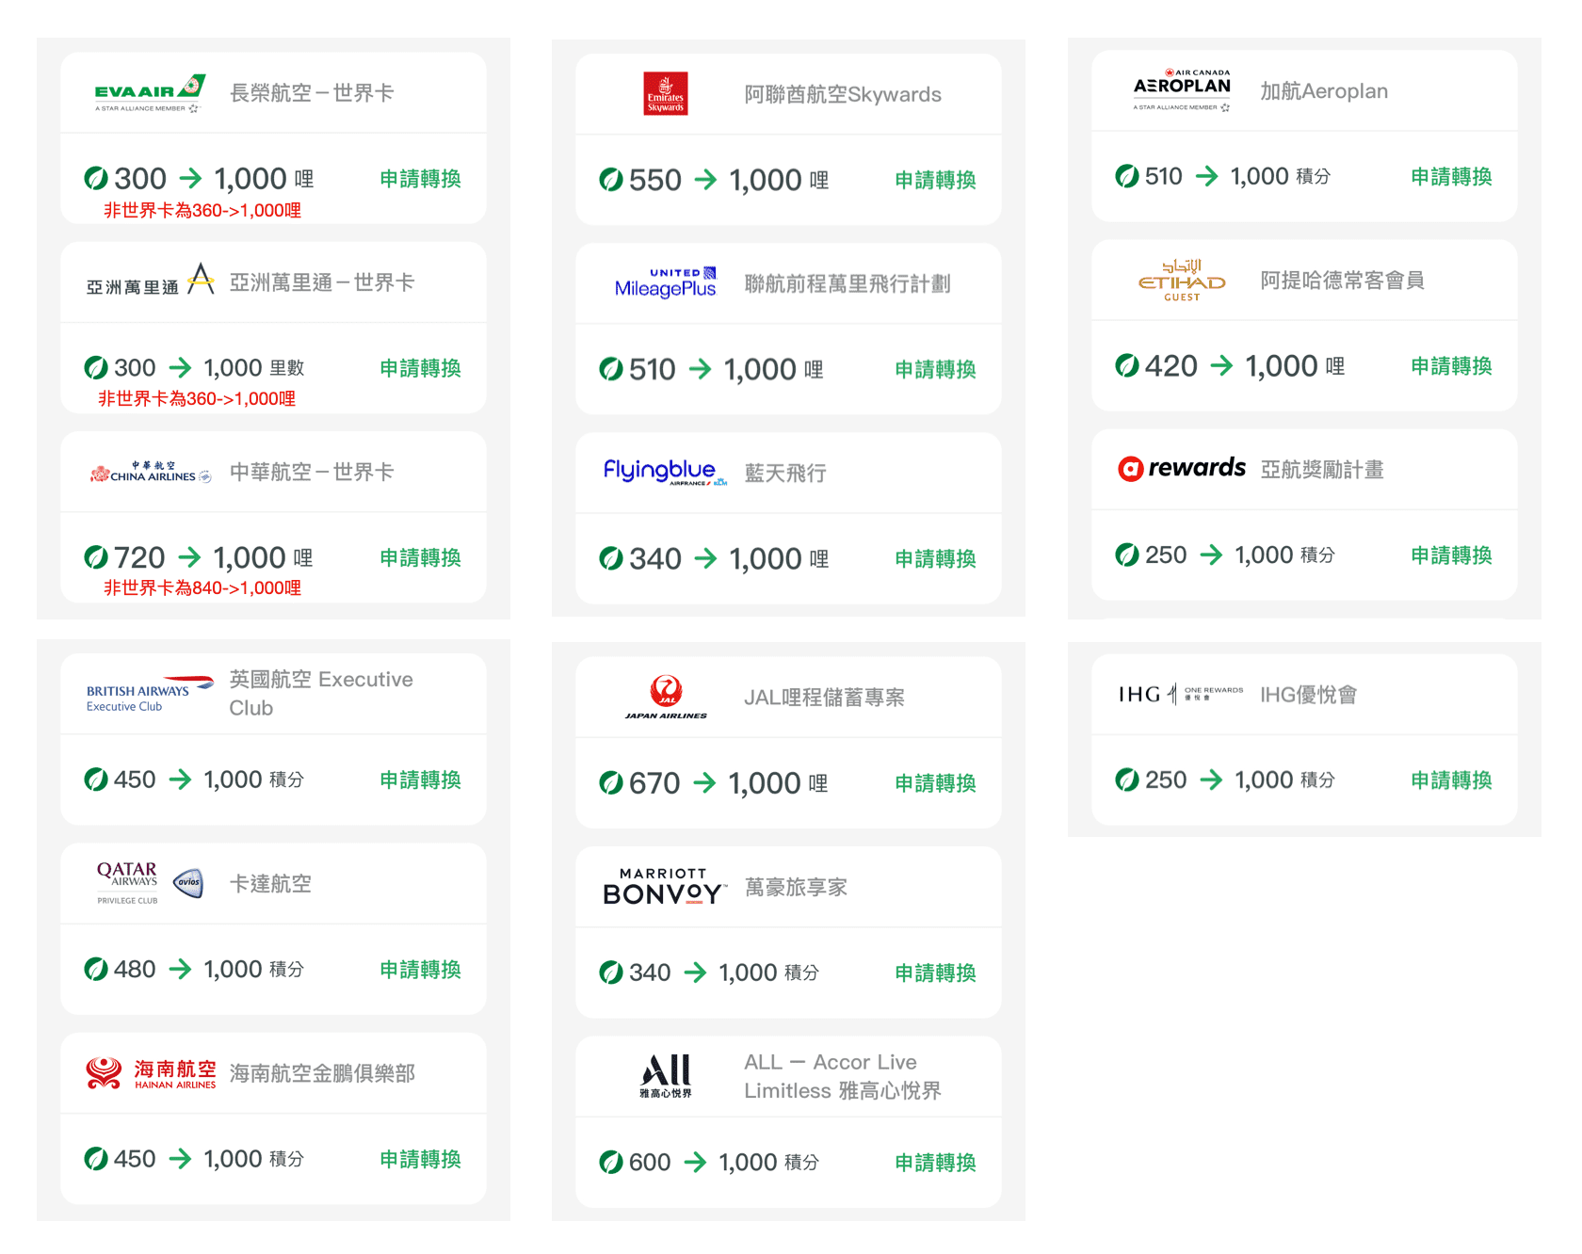This screenshot has width=1582, height=1254.
Task: Apply for conversion to IHG points
Action: (x=1451, y=780)
